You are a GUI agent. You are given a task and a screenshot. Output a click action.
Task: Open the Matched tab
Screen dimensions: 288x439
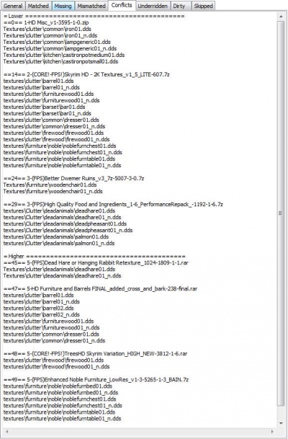[38, 6]
